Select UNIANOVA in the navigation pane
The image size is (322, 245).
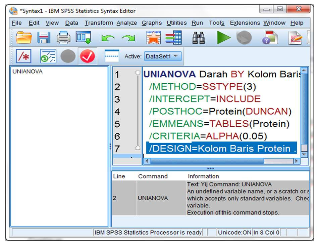coord(27,71)
